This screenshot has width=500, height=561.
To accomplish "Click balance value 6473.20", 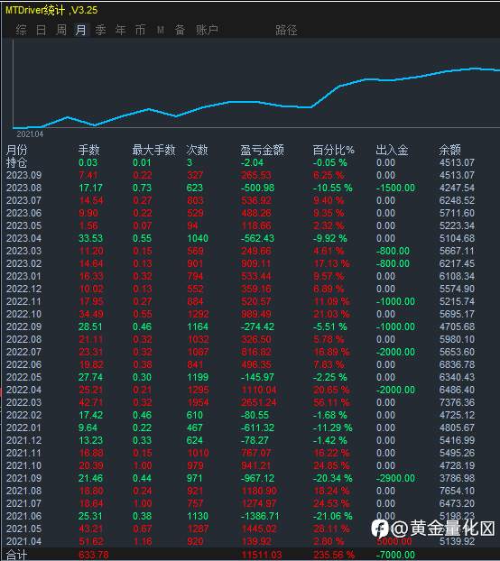I will pos(457,503).
